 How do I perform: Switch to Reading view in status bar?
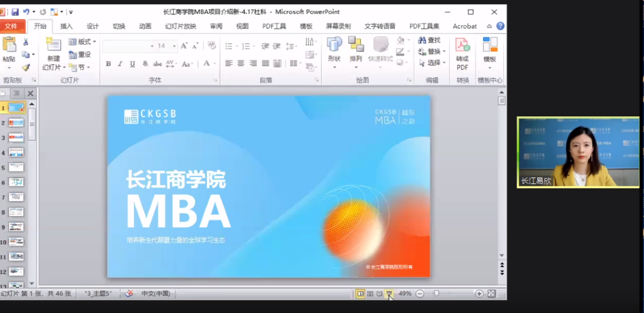click(x=380, y=294)
